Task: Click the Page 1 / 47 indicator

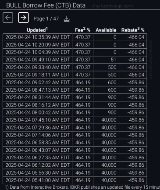Action: pyautogui.click(x=46, y=19)
